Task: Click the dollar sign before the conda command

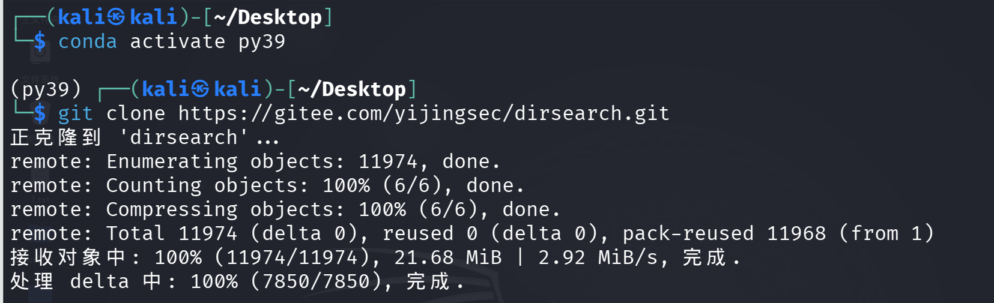Action: [x=40, y=41]
